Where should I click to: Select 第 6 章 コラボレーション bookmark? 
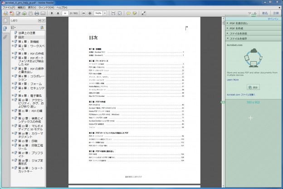point(31,78)
